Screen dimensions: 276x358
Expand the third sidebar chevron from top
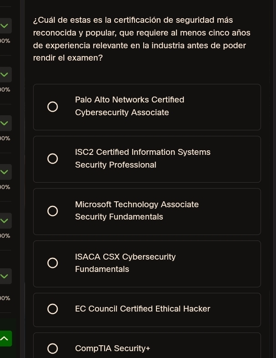[5, 123]
